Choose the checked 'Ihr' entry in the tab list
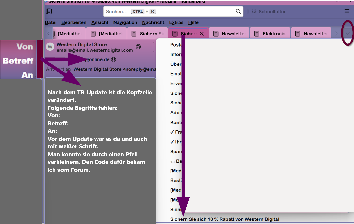The width and height of the screenshot is (354, 224). point(176,142)
